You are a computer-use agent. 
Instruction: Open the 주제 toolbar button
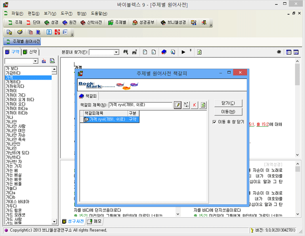click(15, 22)
